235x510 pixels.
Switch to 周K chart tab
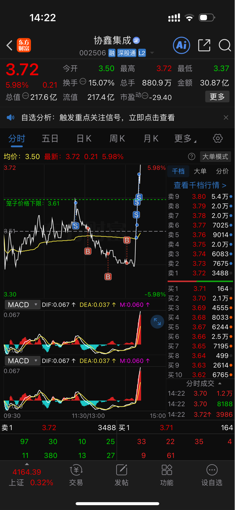pos(117,138)
